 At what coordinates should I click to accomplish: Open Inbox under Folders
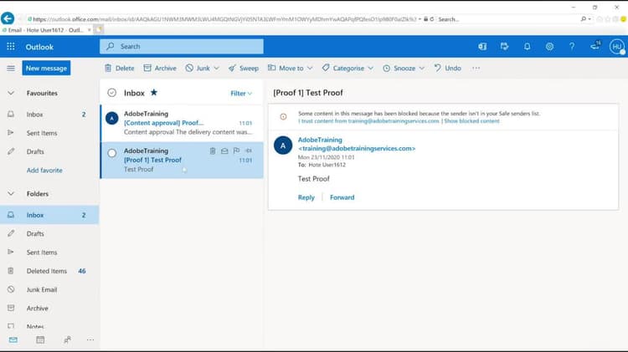tap(49, 215)
